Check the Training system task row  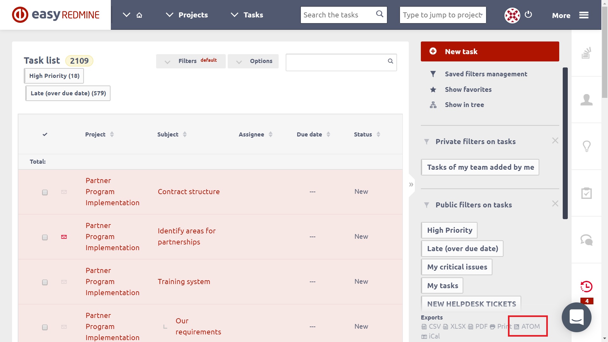click(45, 282)
